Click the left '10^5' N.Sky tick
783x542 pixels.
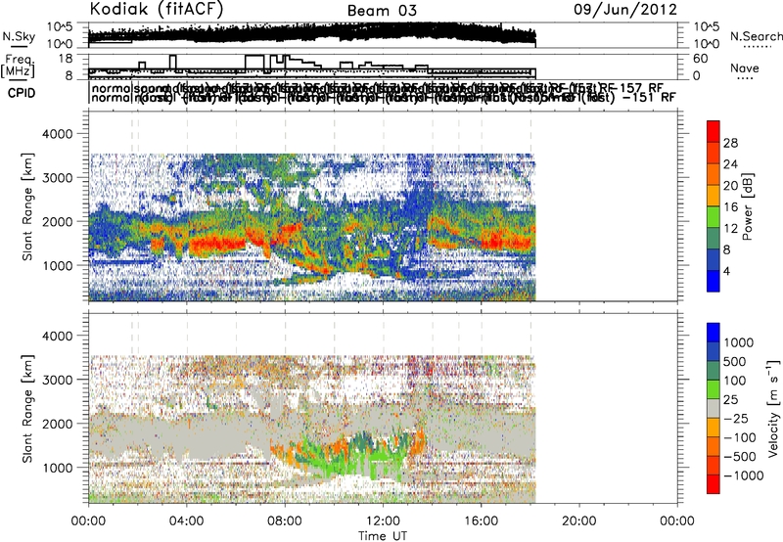click(x=60, y=26)
